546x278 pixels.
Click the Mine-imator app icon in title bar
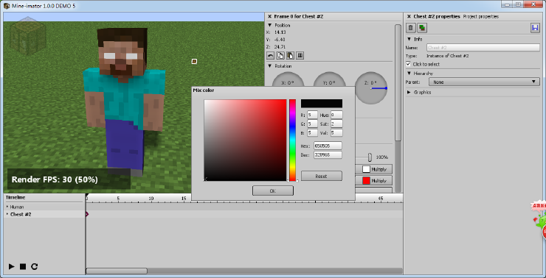pos(6,6)
